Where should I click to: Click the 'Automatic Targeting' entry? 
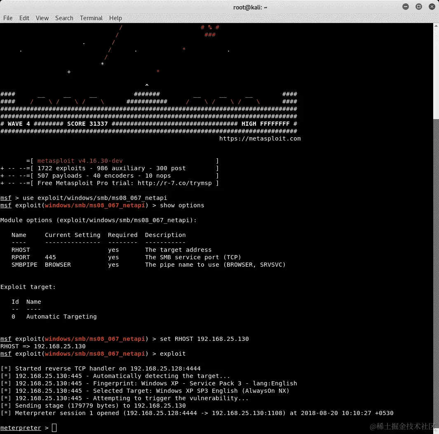coord(61,317)
